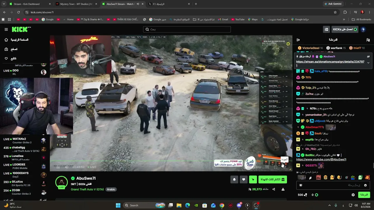374x210 pixels.
Task: Open AbuSwe7l channel avatar
Action: click(x=61, y=182)
